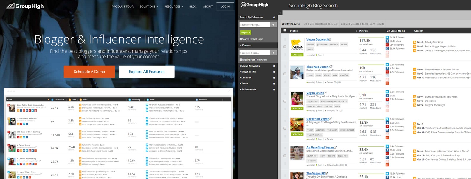Open the external link icon beside Vegan Outreach
The image size is (471, 179).
330,39
